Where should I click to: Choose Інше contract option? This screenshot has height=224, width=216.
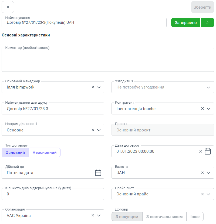(x=195, y=216)
